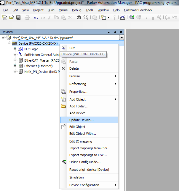Image resolution: width=179 pixels, height=191 pixels.
Task: Choose Delete from the context menu
Action: 89,68
